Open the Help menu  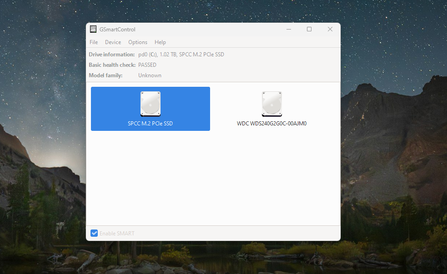[160, 42]
